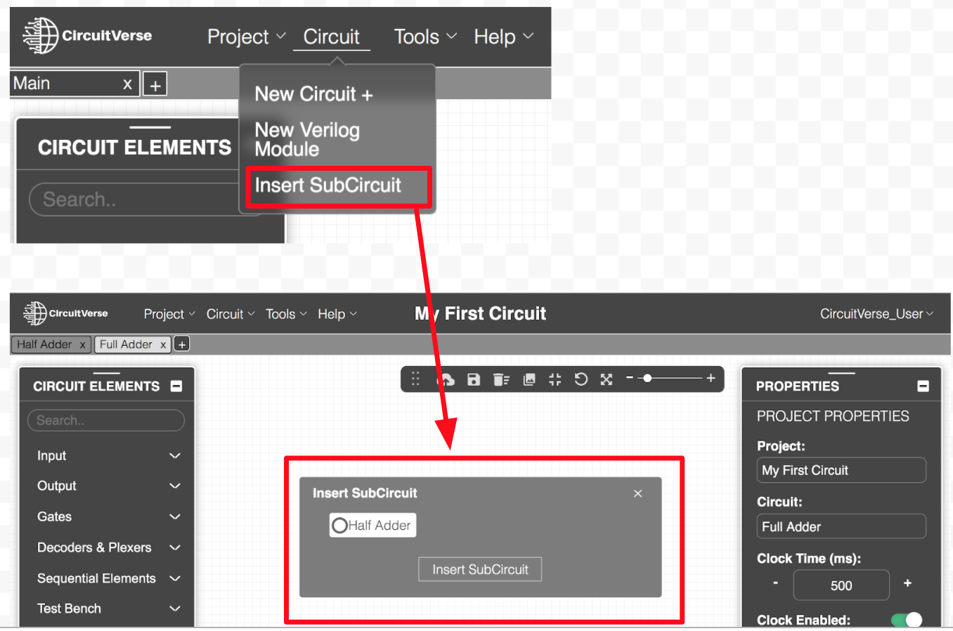Click New Circuit + in the menu
The height and width of the screenshot is (631, 953).
point(313,94)
